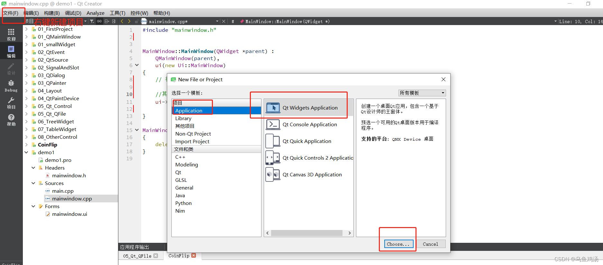
Task: Go forward with the editor forward arrow
Action: [129, 22]
